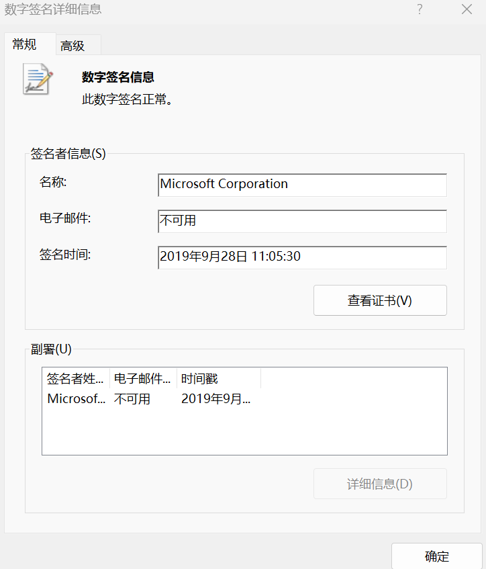This screenshot has height=569, width=486.
Task: Click the 名称 field showing Microsoft Corporation
Action: (x=302, y=185)
